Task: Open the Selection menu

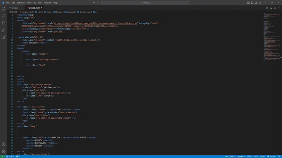Action: click(21, 3)
